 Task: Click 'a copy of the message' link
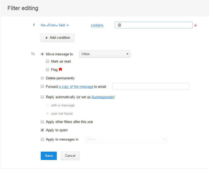76,87
